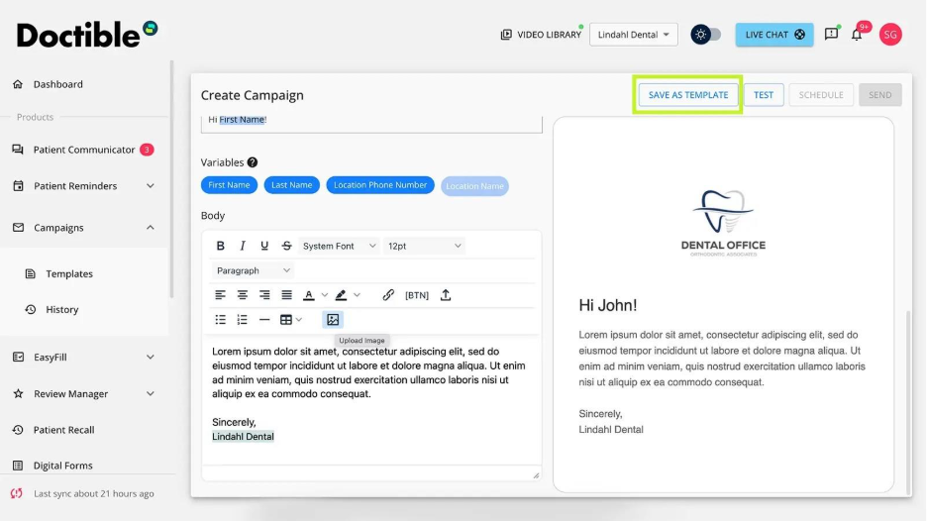Screen dimensions: 927x521
Task: Open the highlight color picker arrow
Action: coord(358,295)
